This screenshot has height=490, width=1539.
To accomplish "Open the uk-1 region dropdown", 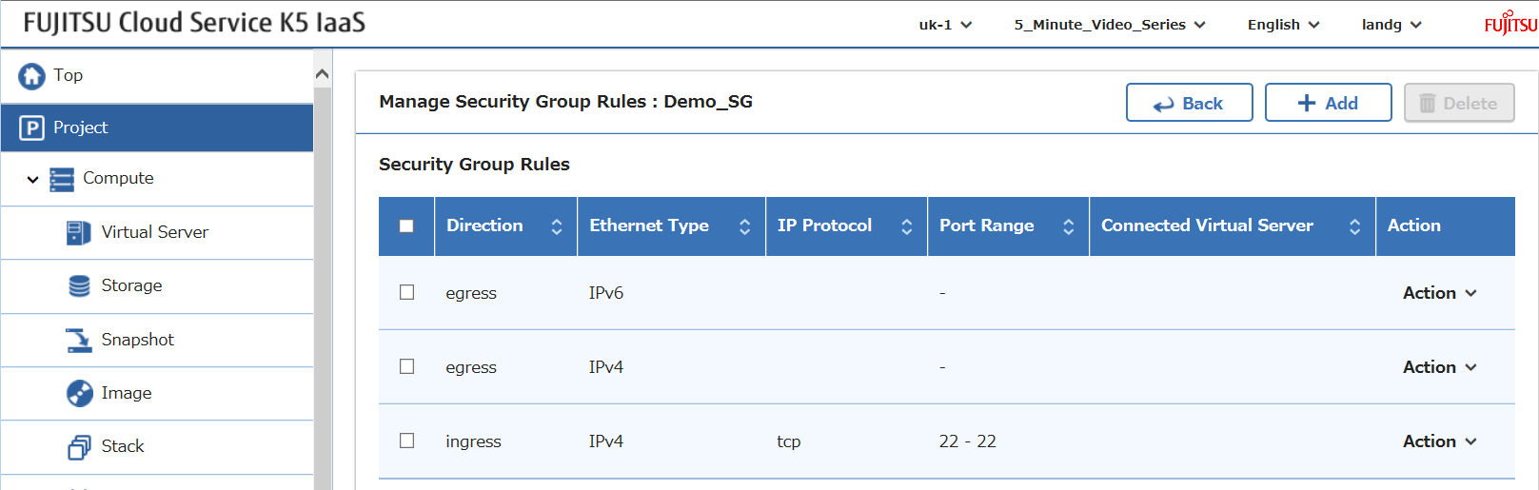I will tap(944, 25).
